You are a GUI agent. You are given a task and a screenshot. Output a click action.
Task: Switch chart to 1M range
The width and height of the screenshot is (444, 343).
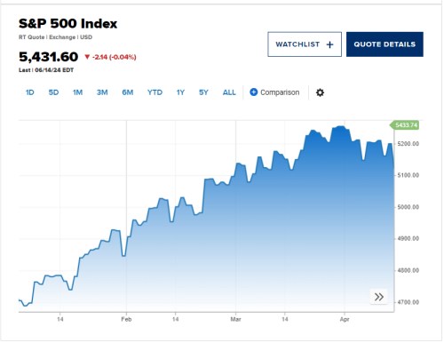[x=77, y=92]
